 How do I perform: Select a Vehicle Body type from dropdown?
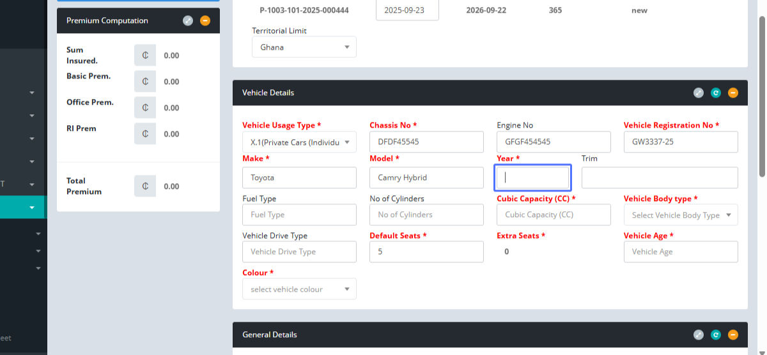(x=681, y=215)
